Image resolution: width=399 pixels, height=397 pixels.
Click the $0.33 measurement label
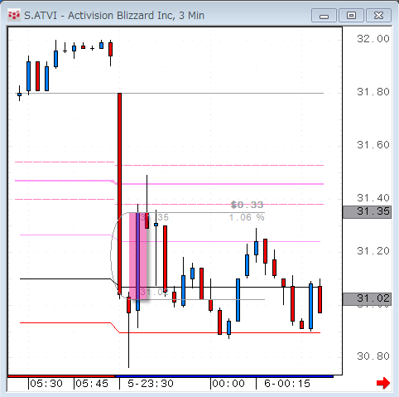[x=248, y=205]
